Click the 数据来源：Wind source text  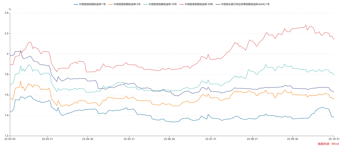click(328, 144)
